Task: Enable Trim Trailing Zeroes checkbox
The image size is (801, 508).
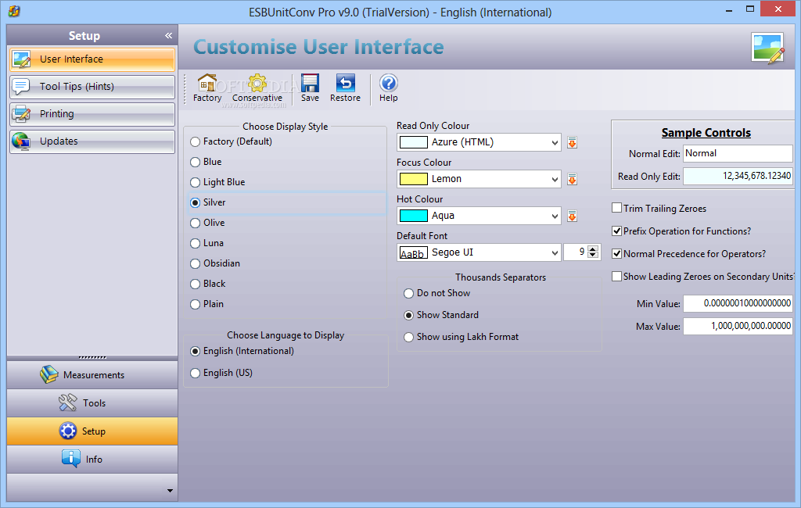Action: coord(616,208)
